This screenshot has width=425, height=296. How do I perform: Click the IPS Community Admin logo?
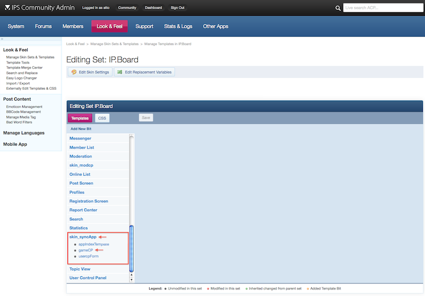tap(40, 8)
